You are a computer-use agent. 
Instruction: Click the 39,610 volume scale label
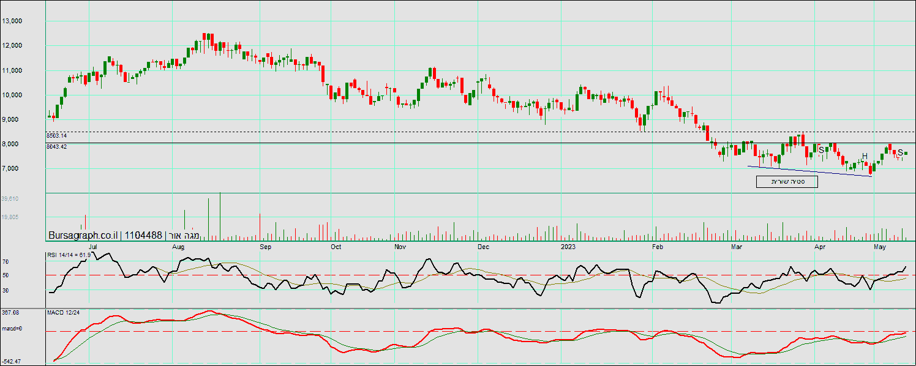pyautogui.click(x=10, y=199)
